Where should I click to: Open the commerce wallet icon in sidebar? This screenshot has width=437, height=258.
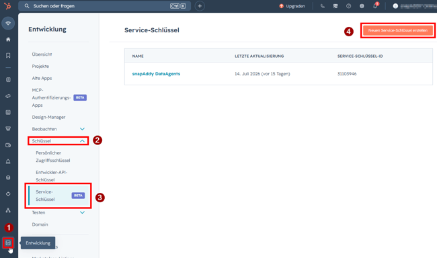coord(8,145)
